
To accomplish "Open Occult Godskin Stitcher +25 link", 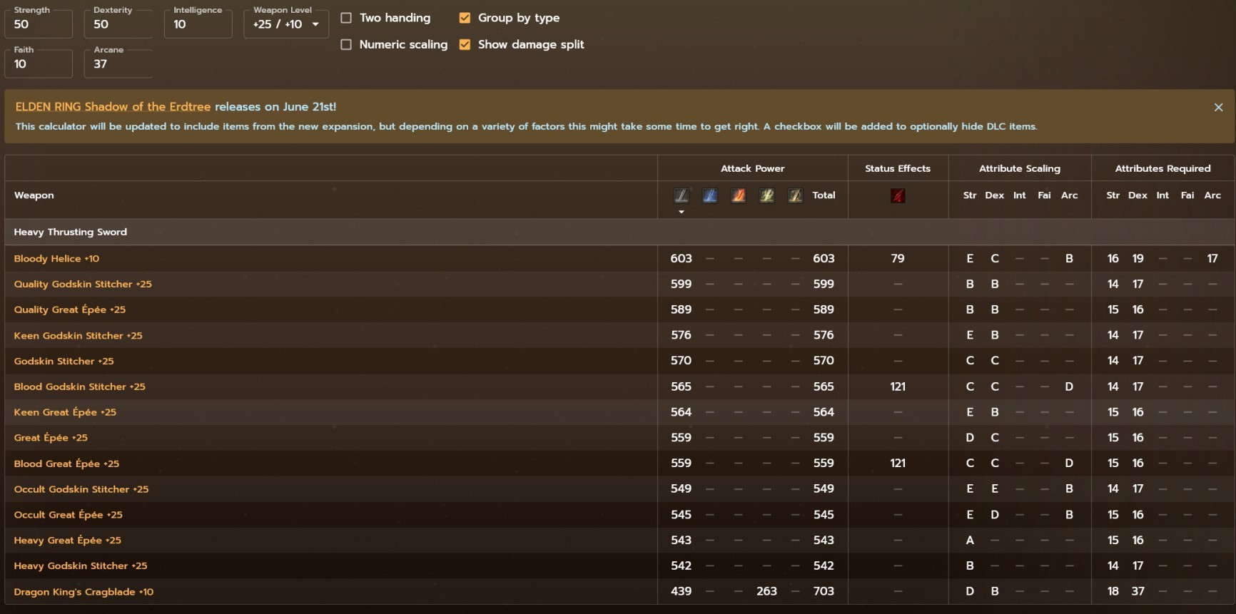I will [x=81, y=489].
